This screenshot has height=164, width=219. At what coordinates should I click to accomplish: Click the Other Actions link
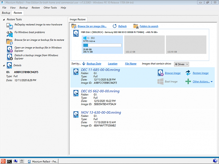point(201,82)
